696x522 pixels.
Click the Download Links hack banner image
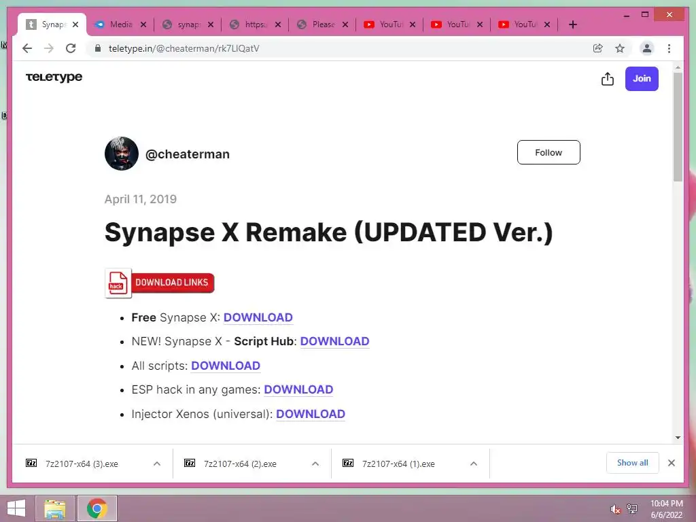[x=160, y=283]
